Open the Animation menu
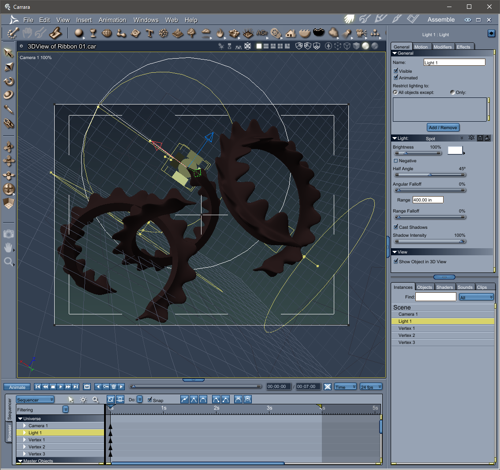The height and width of the screenshot is (470, 500). click(x=112, y=20)
